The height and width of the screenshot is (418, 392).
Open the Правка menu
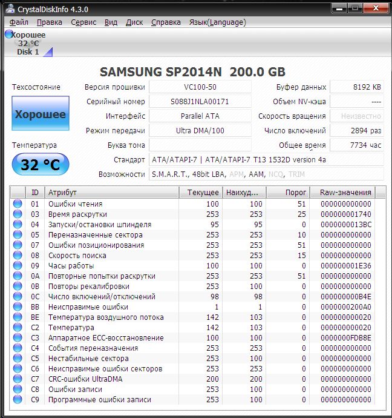(50, 22)
